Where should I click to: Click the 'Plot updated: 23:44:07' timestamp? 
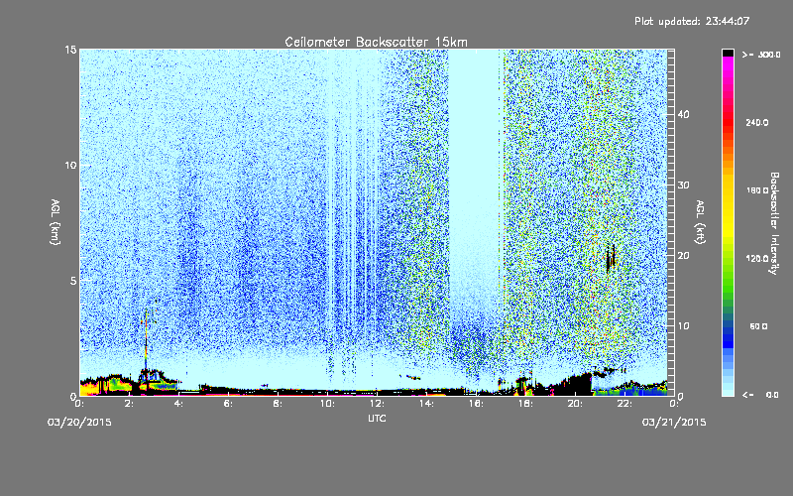click(692, 21)
